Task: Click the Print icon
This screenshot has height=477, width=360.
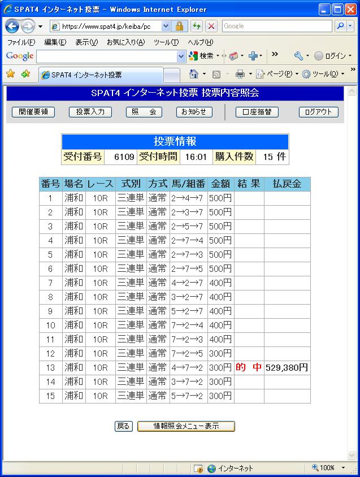Action: (240, 74)
